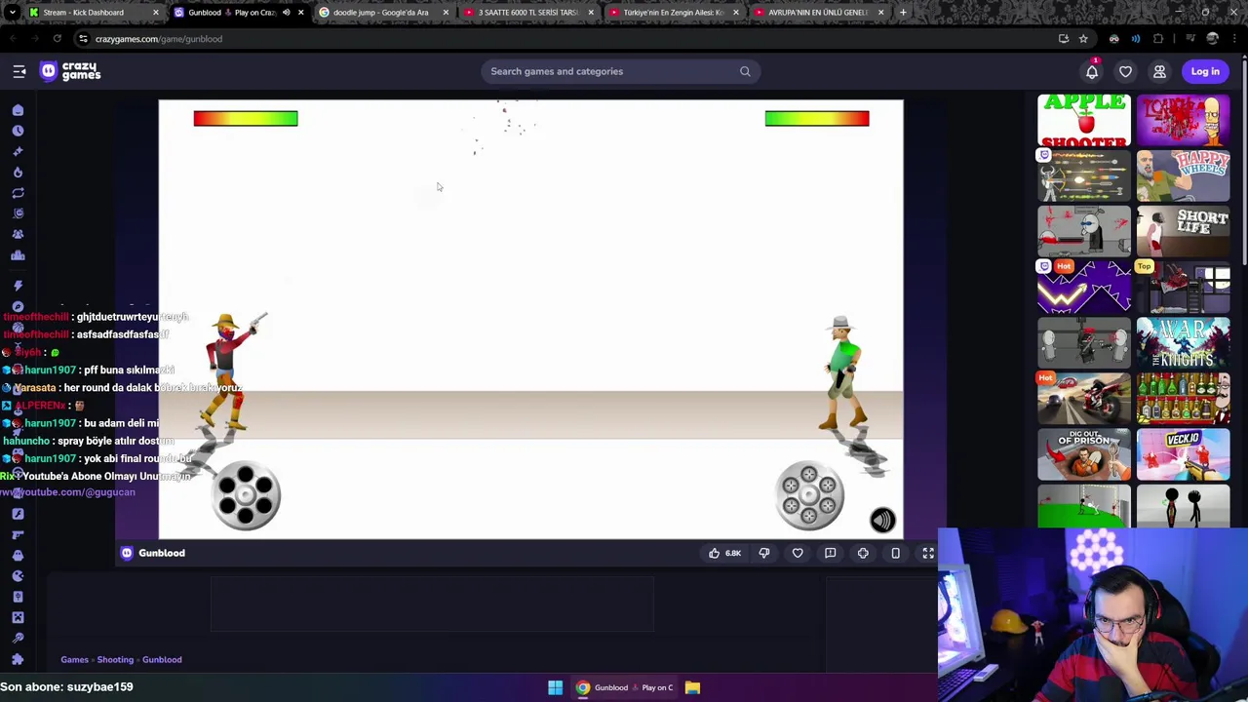The width and height of the screenshot is (1248, 702).
Task: Open favorites heart in the header
Action: pos(1125,71)
